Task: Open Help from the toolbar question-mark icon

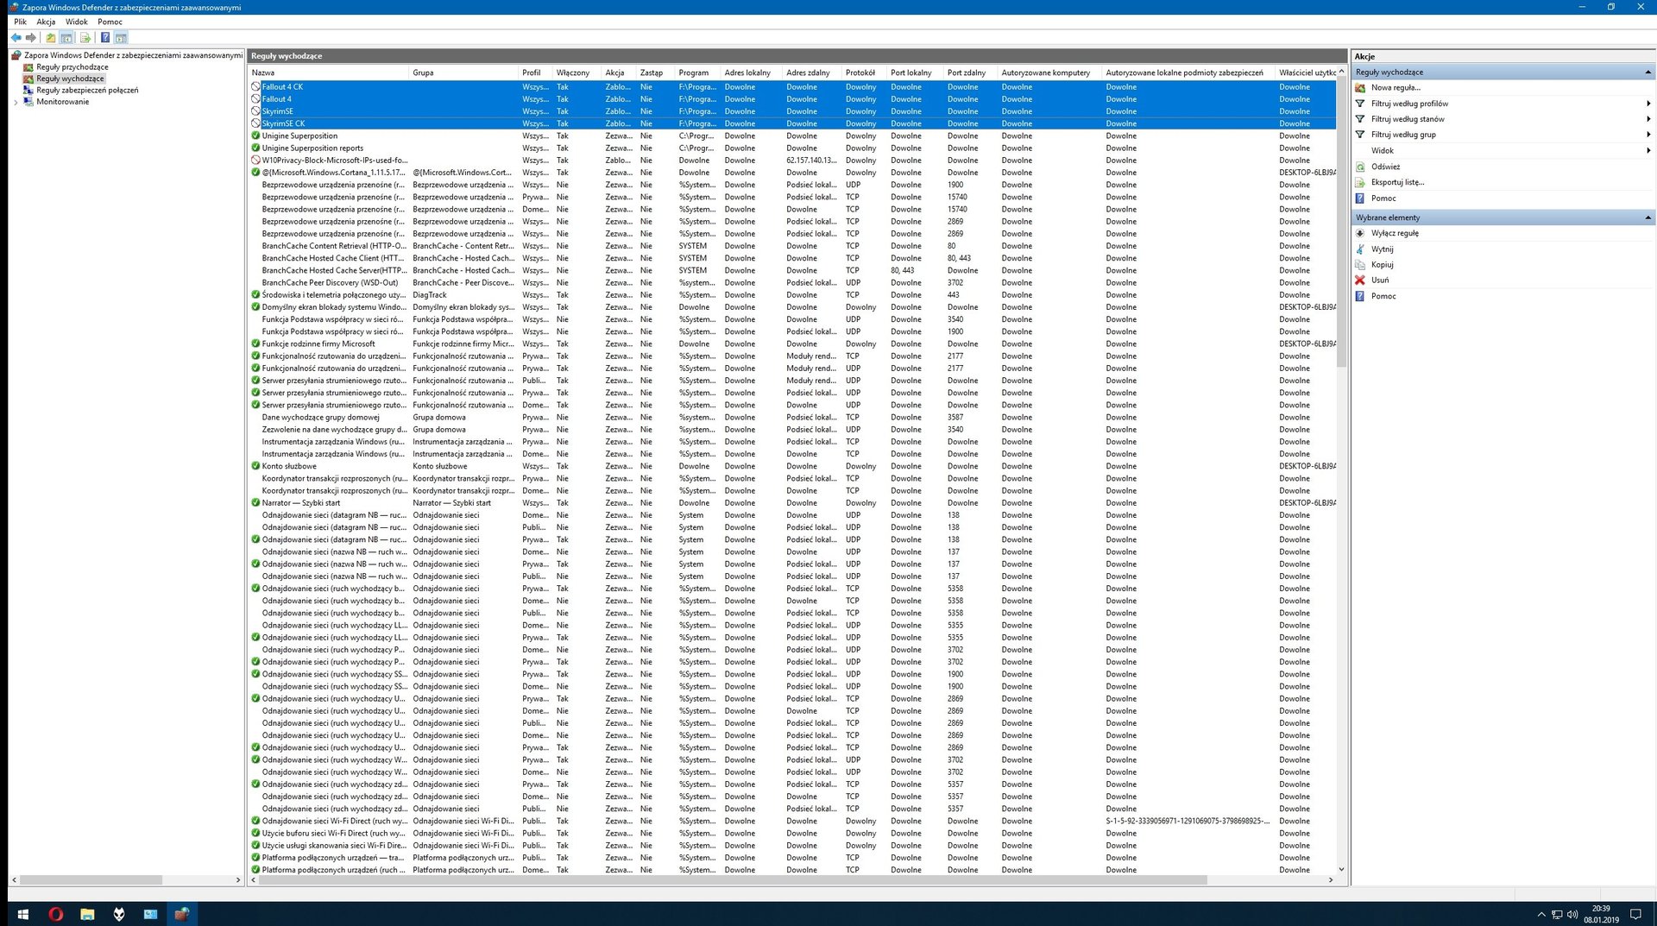Action: point(105,38)
